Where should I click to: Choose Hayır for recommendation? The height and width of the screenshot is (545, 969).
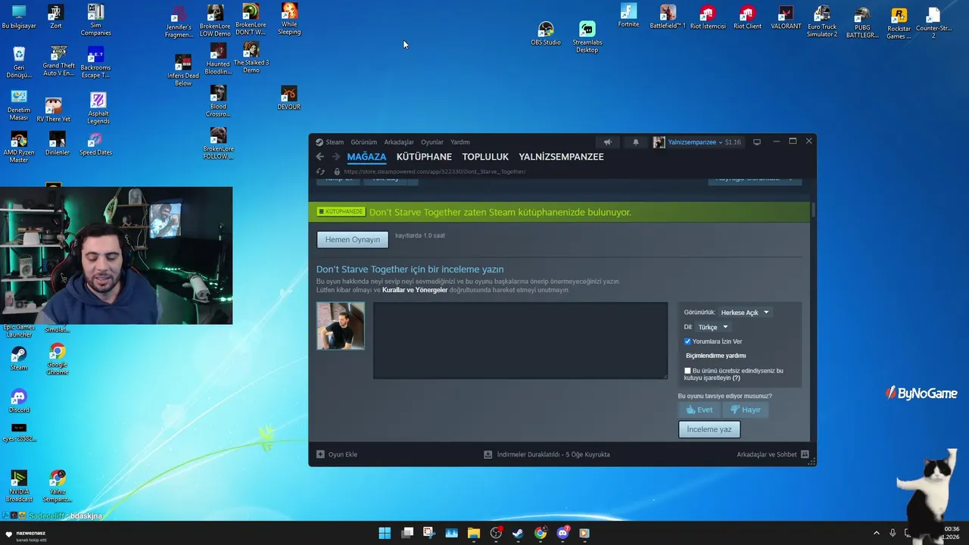tap(746, 410)
